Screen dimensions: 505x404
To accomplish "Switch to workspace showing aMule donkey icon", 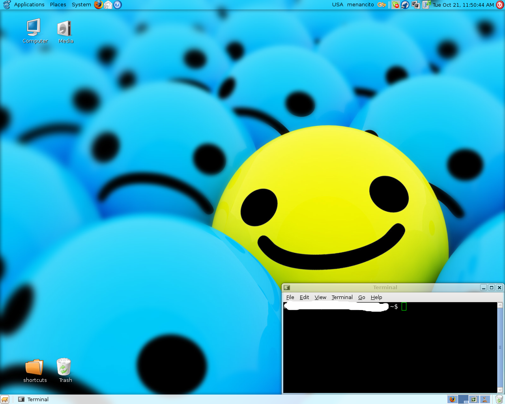I will pyautogui.click(x=485, y=399).
